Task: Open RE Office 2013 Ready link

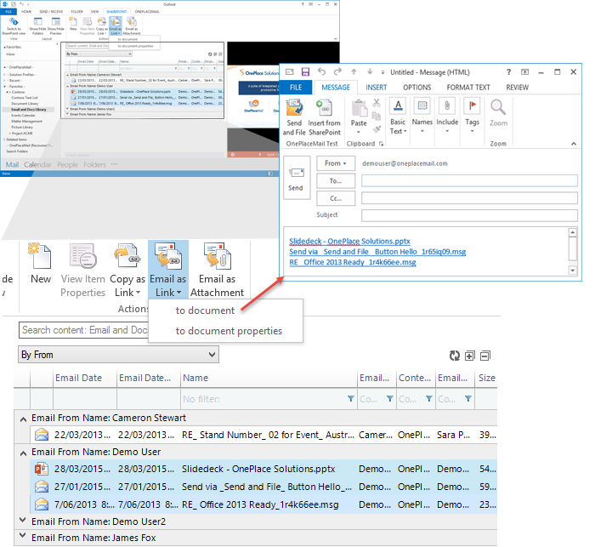Action: click(352, 262)
